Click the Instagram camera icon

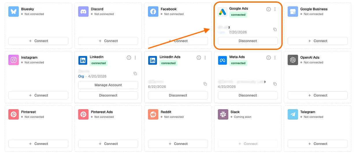point(14,60)
